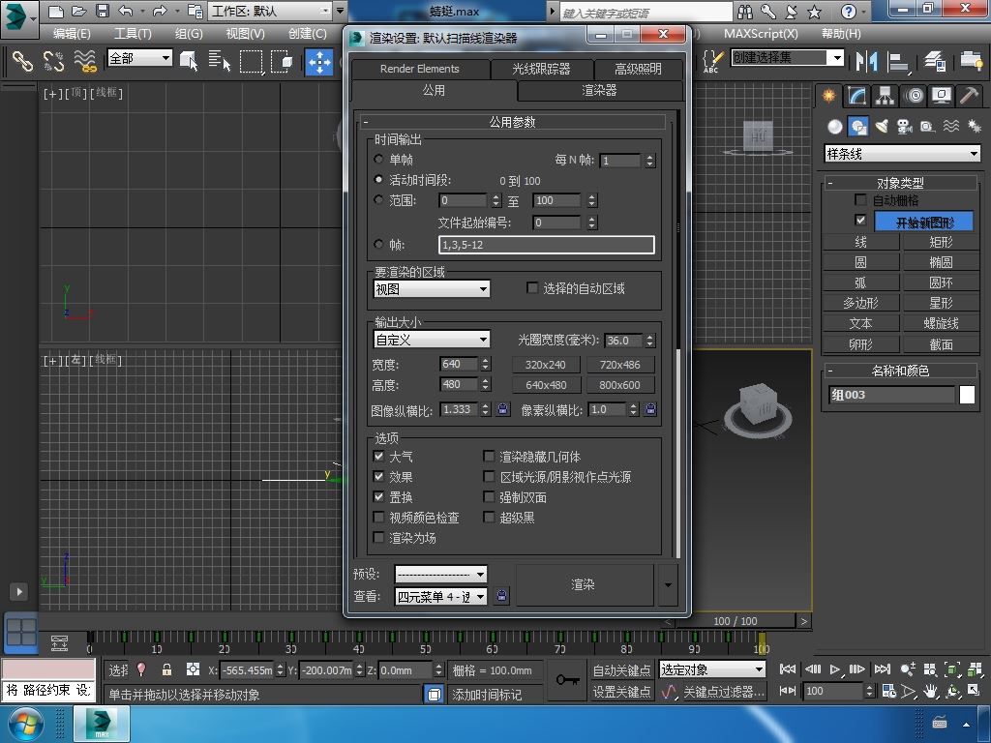The width and height of the screenshot is (991, 743).
Task: Click the Save File floppy icon
Action: click(102, 11)
